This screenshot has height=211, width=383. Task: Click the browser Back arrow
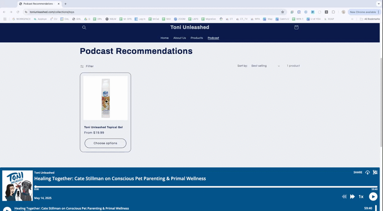tap(4, 12)
